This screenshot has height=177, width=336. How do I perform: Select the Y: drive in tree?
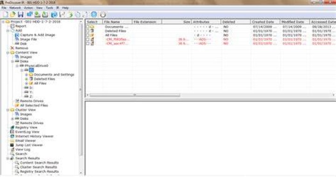31,92
